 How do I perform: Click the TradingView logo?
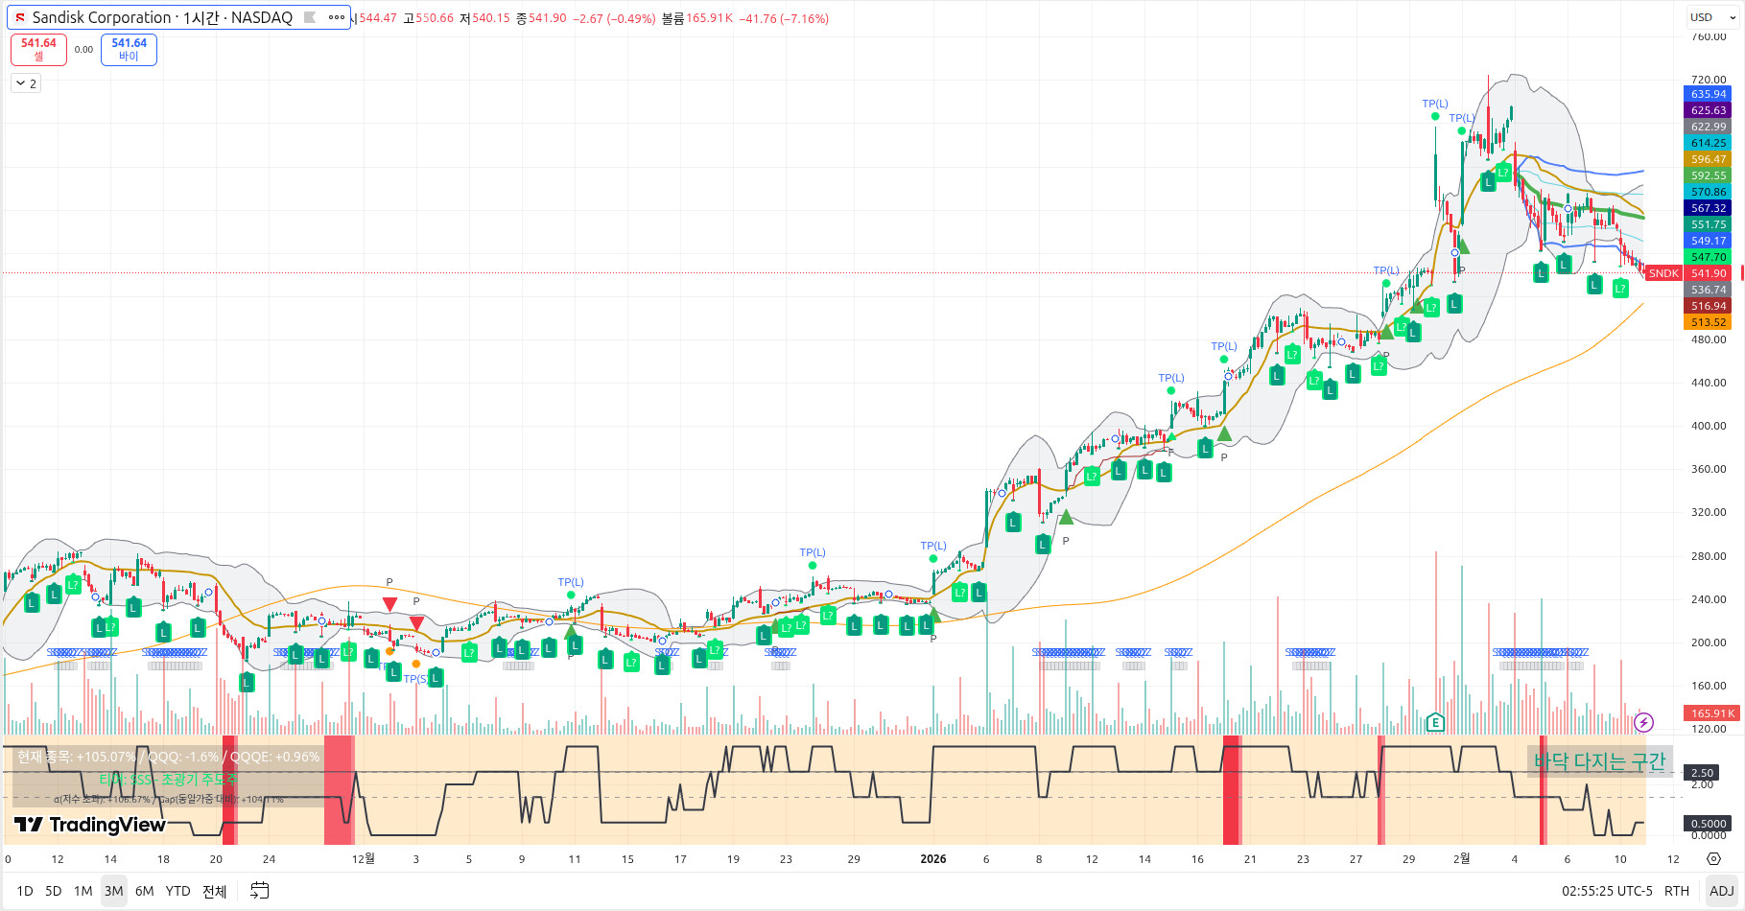coord(90,825)
